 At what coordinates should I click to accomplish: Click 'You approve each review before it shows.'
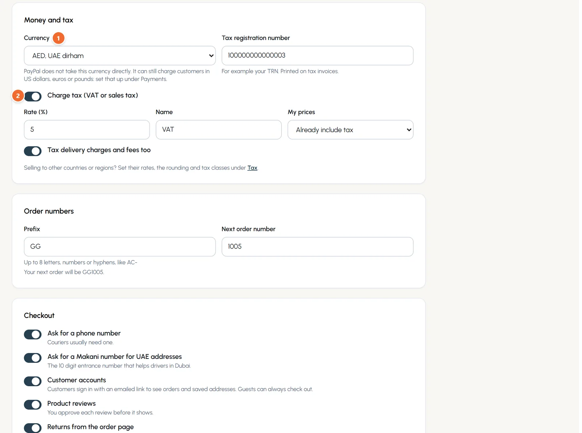pyautogui.click(x=100, y=413)
